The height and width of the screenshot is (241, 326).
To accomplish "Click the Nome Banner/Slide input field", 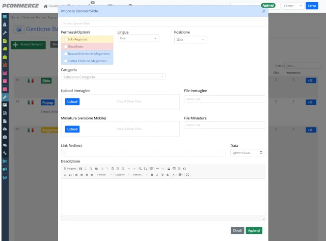I will click(163, 23).
